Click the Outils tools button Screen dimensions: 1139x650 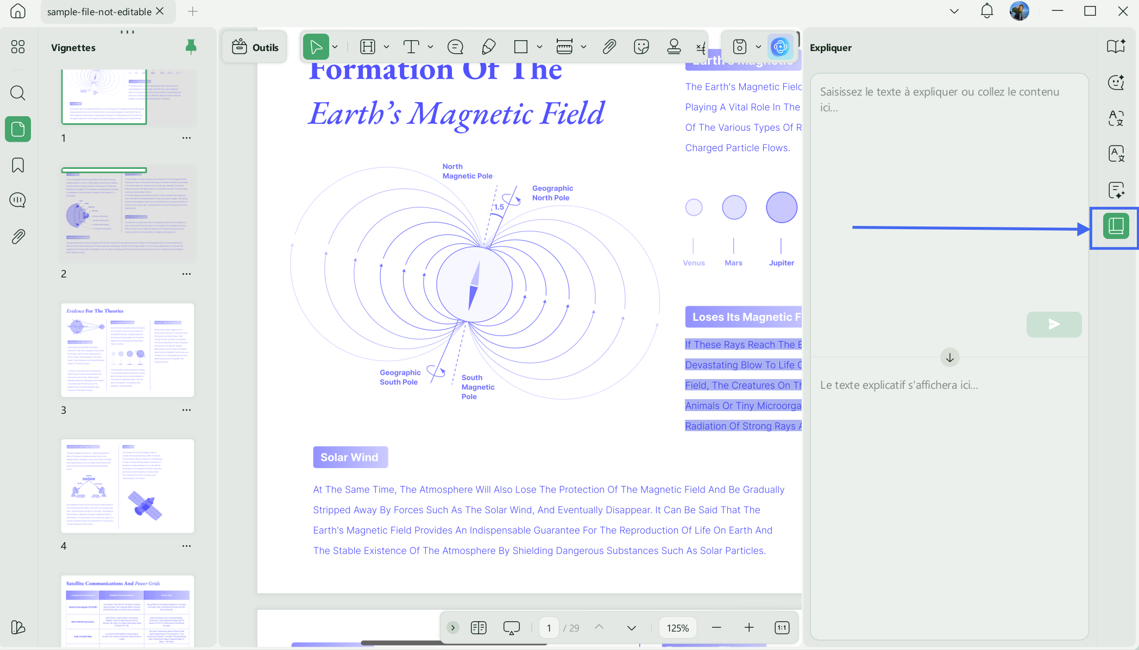(255, 47)
